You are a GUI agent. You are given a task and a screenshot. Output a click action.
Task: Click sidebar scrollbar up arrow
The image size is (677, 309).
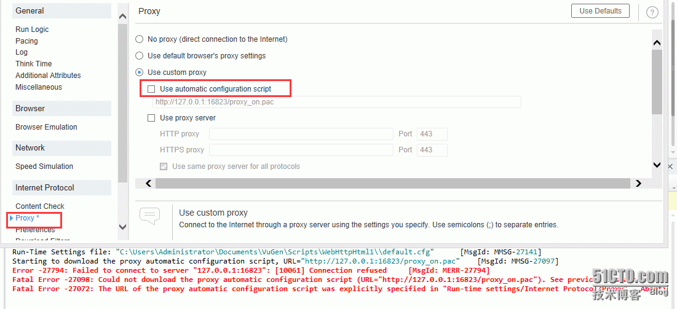pos(122,17)
